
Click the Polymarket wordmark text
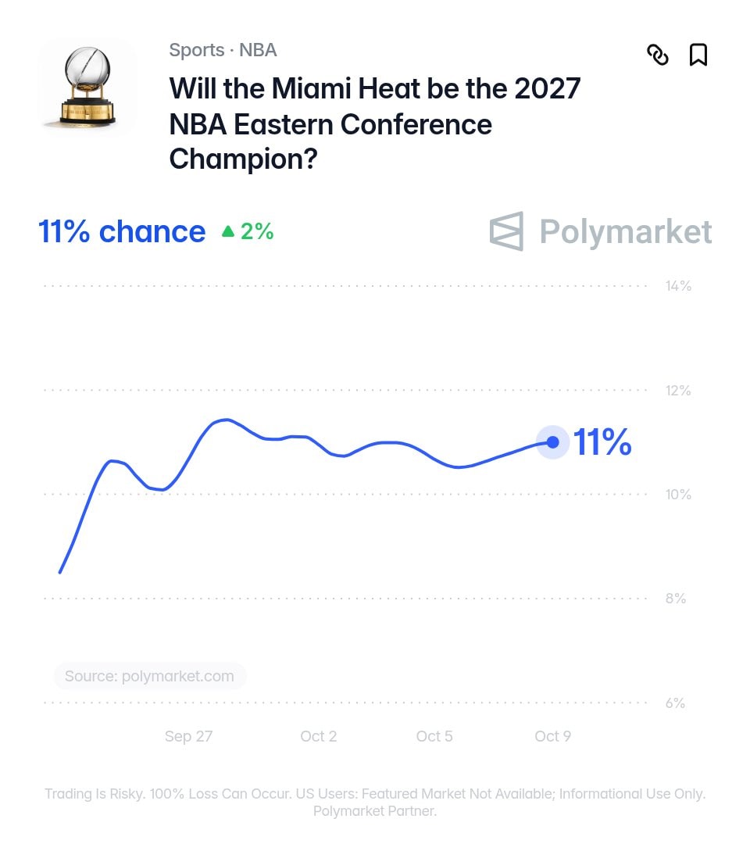[626, 232]
